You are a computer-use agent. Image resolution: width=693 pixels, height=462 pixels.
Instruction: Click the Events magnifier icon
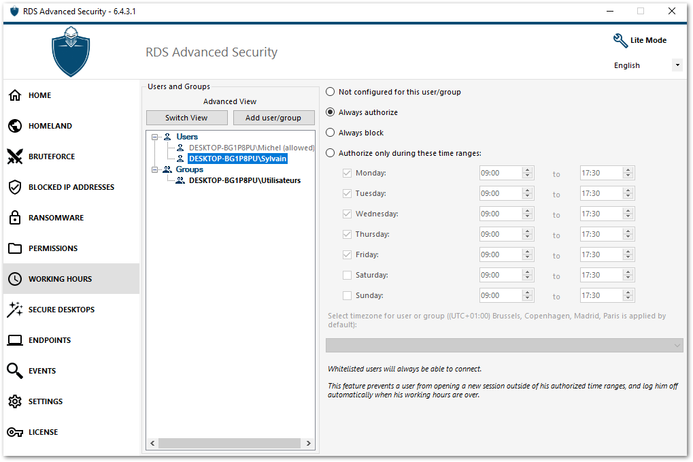[x=15, y=371]
